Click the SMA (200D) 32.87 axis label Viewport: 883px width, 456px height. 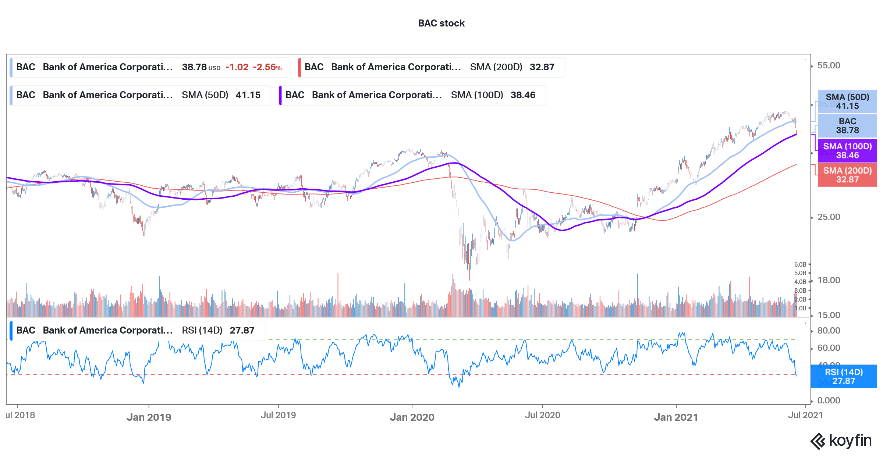[847, 175]
